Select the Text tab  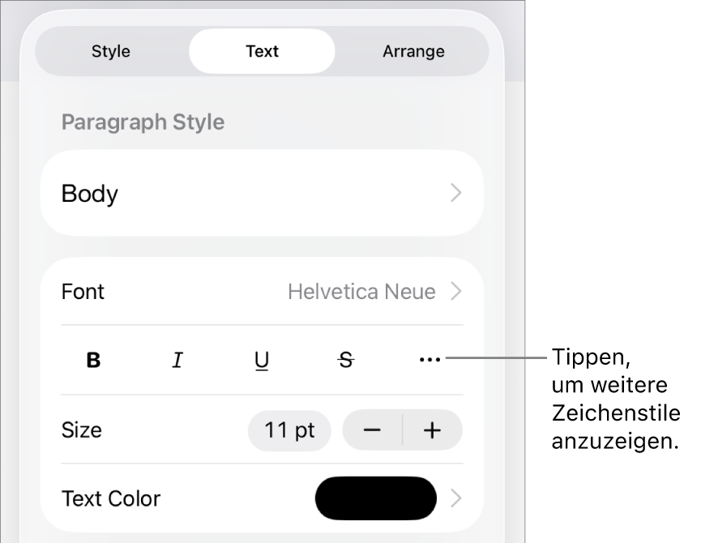(262, 52)
